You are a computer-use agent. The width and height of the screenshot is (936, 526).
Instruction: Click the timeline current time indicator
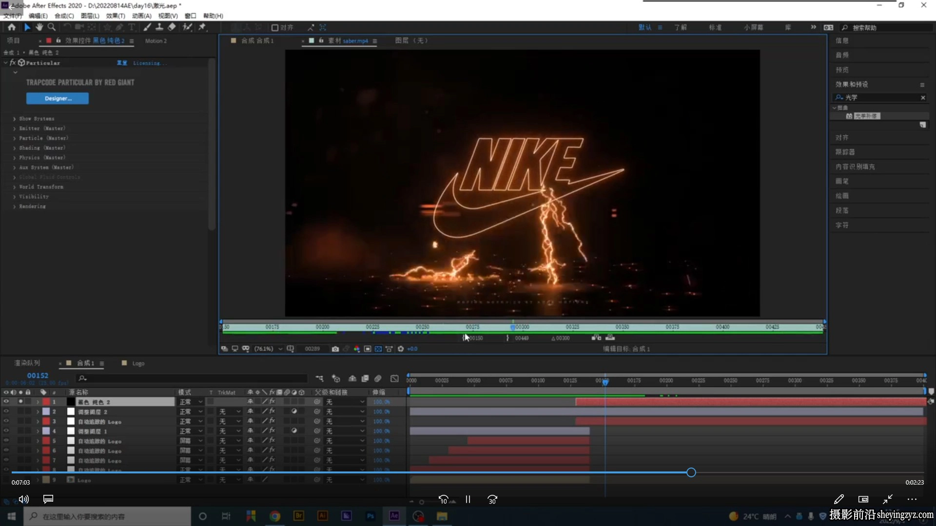(x=605, y=382)
